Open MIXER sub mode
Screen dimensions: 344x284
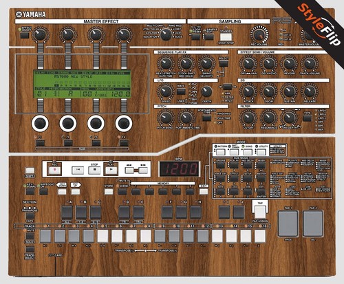261,165
